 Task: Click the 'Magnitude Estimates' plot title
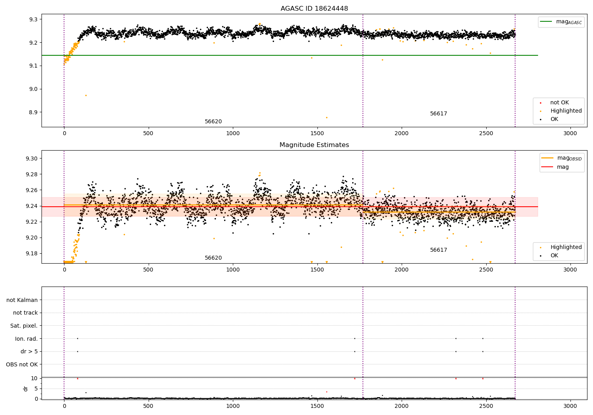coord(314,145)
